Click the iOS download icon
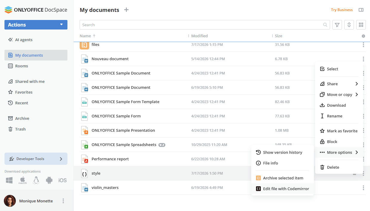This screenshot has height=211, width=370. (x=62, y=180)
